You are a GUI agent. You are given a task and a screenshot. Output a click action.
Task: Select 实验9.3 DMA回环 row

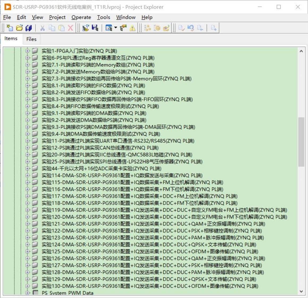click(118, 127)
